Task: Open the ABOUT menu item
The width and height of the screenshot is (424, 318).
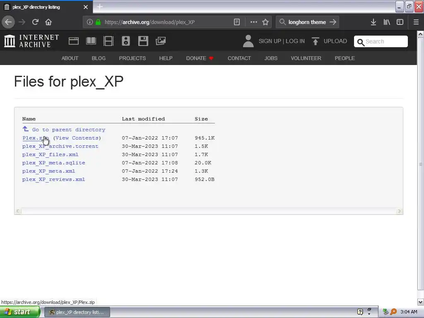Action: pyautogui.click(x=70, y=58)
